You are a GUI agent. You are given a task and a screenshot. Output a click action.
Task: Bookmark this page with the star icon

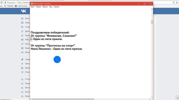[x=177, y=2]
